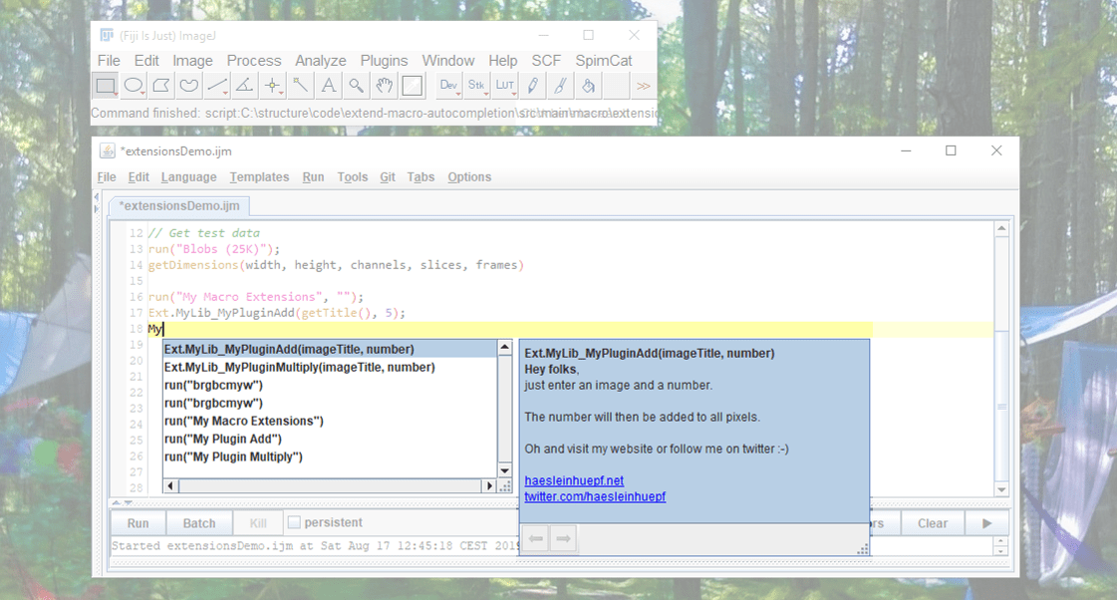Expand the more tools >> menu
Screen dimensions: 1117x600
tap(643, 86)
